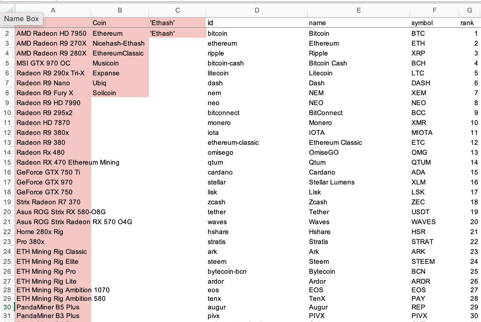Viewport: 481px width, 322px height.
Task: Select cell 'Radeon R9 Nano'
Action: tap(53, 83)
